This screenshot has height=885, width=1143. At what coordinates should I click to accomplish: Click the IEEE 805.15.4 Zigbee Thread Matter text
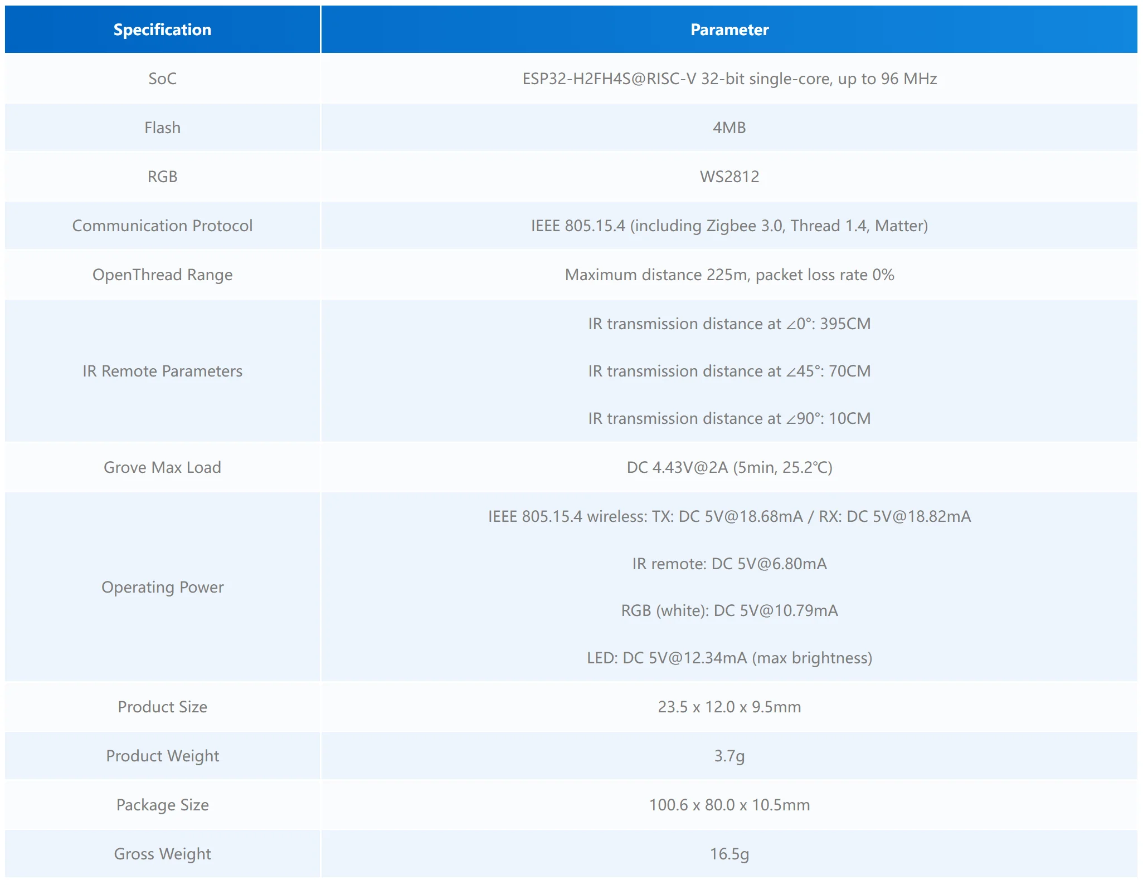pyautogui.click(x=729, y=226)
